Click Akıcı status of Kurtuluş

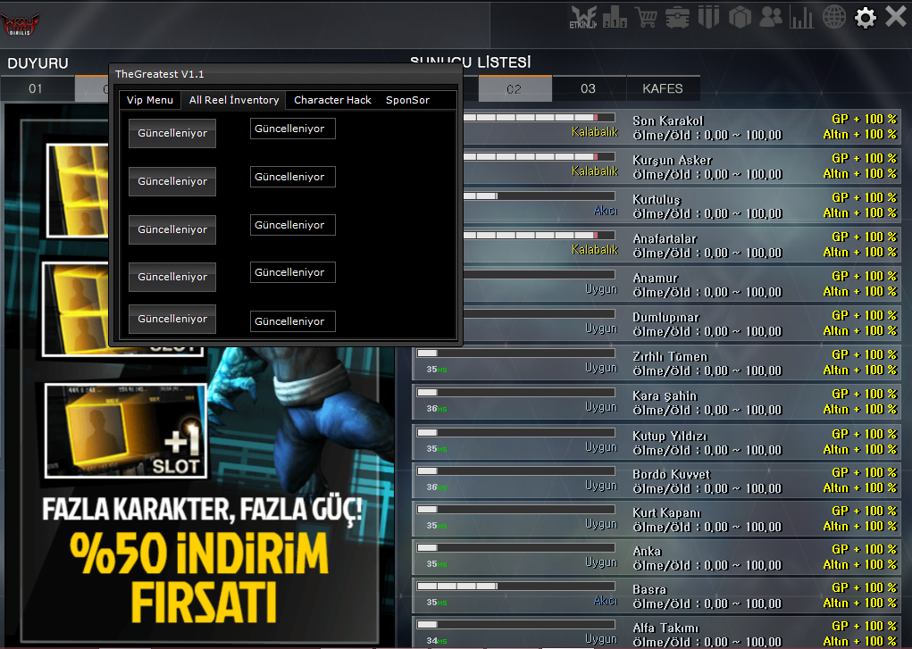coord(606,210)
